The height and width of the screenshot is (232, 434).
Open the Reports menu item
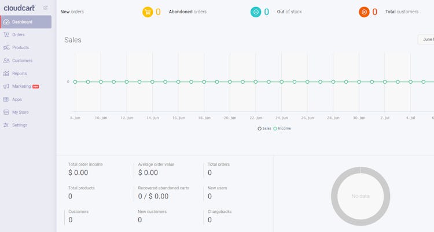coord(20,73)
